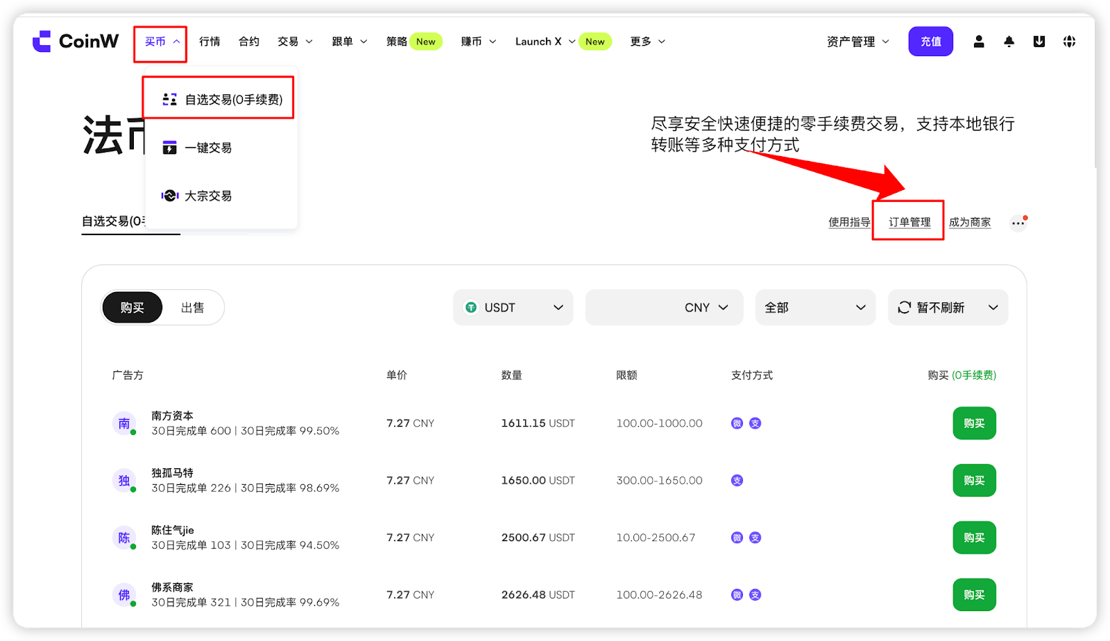Open the 使用指导 link

(x=849, y=222)
